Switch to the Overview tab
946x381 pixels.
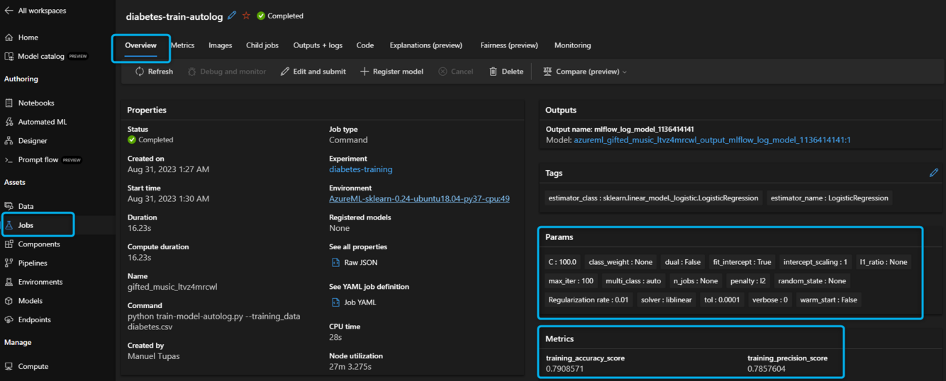point(140,45)
